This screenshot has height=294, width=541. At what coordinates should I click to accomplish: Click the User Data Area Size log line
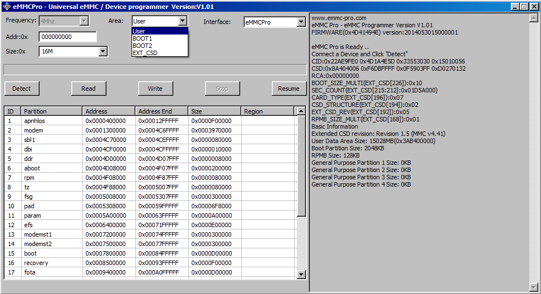tap(373, 141)
